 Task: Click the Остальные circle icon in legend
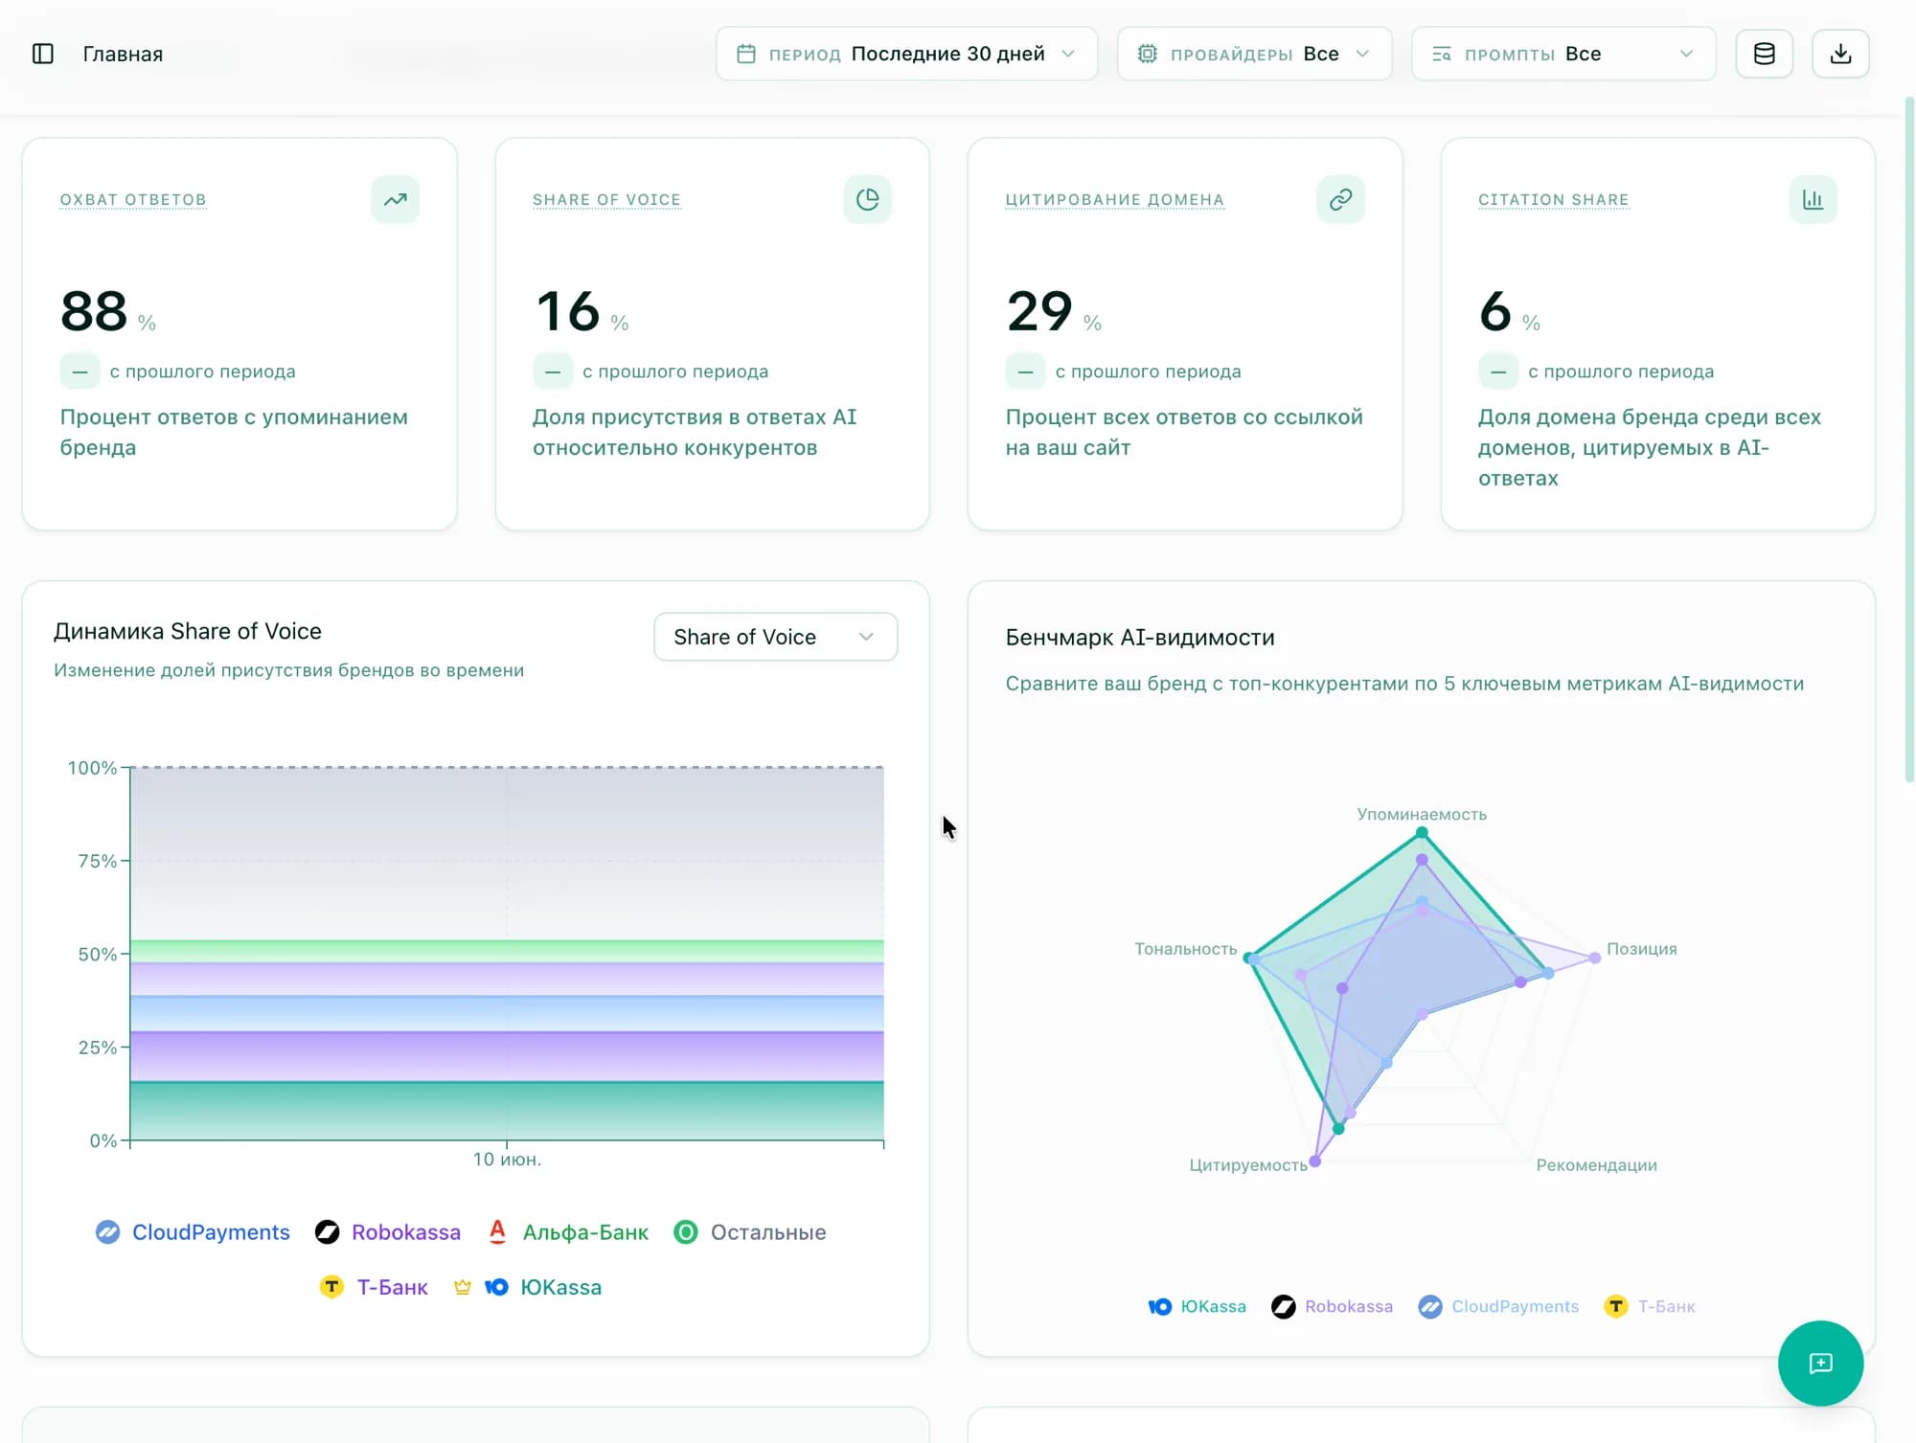[x=686, y=1232]
